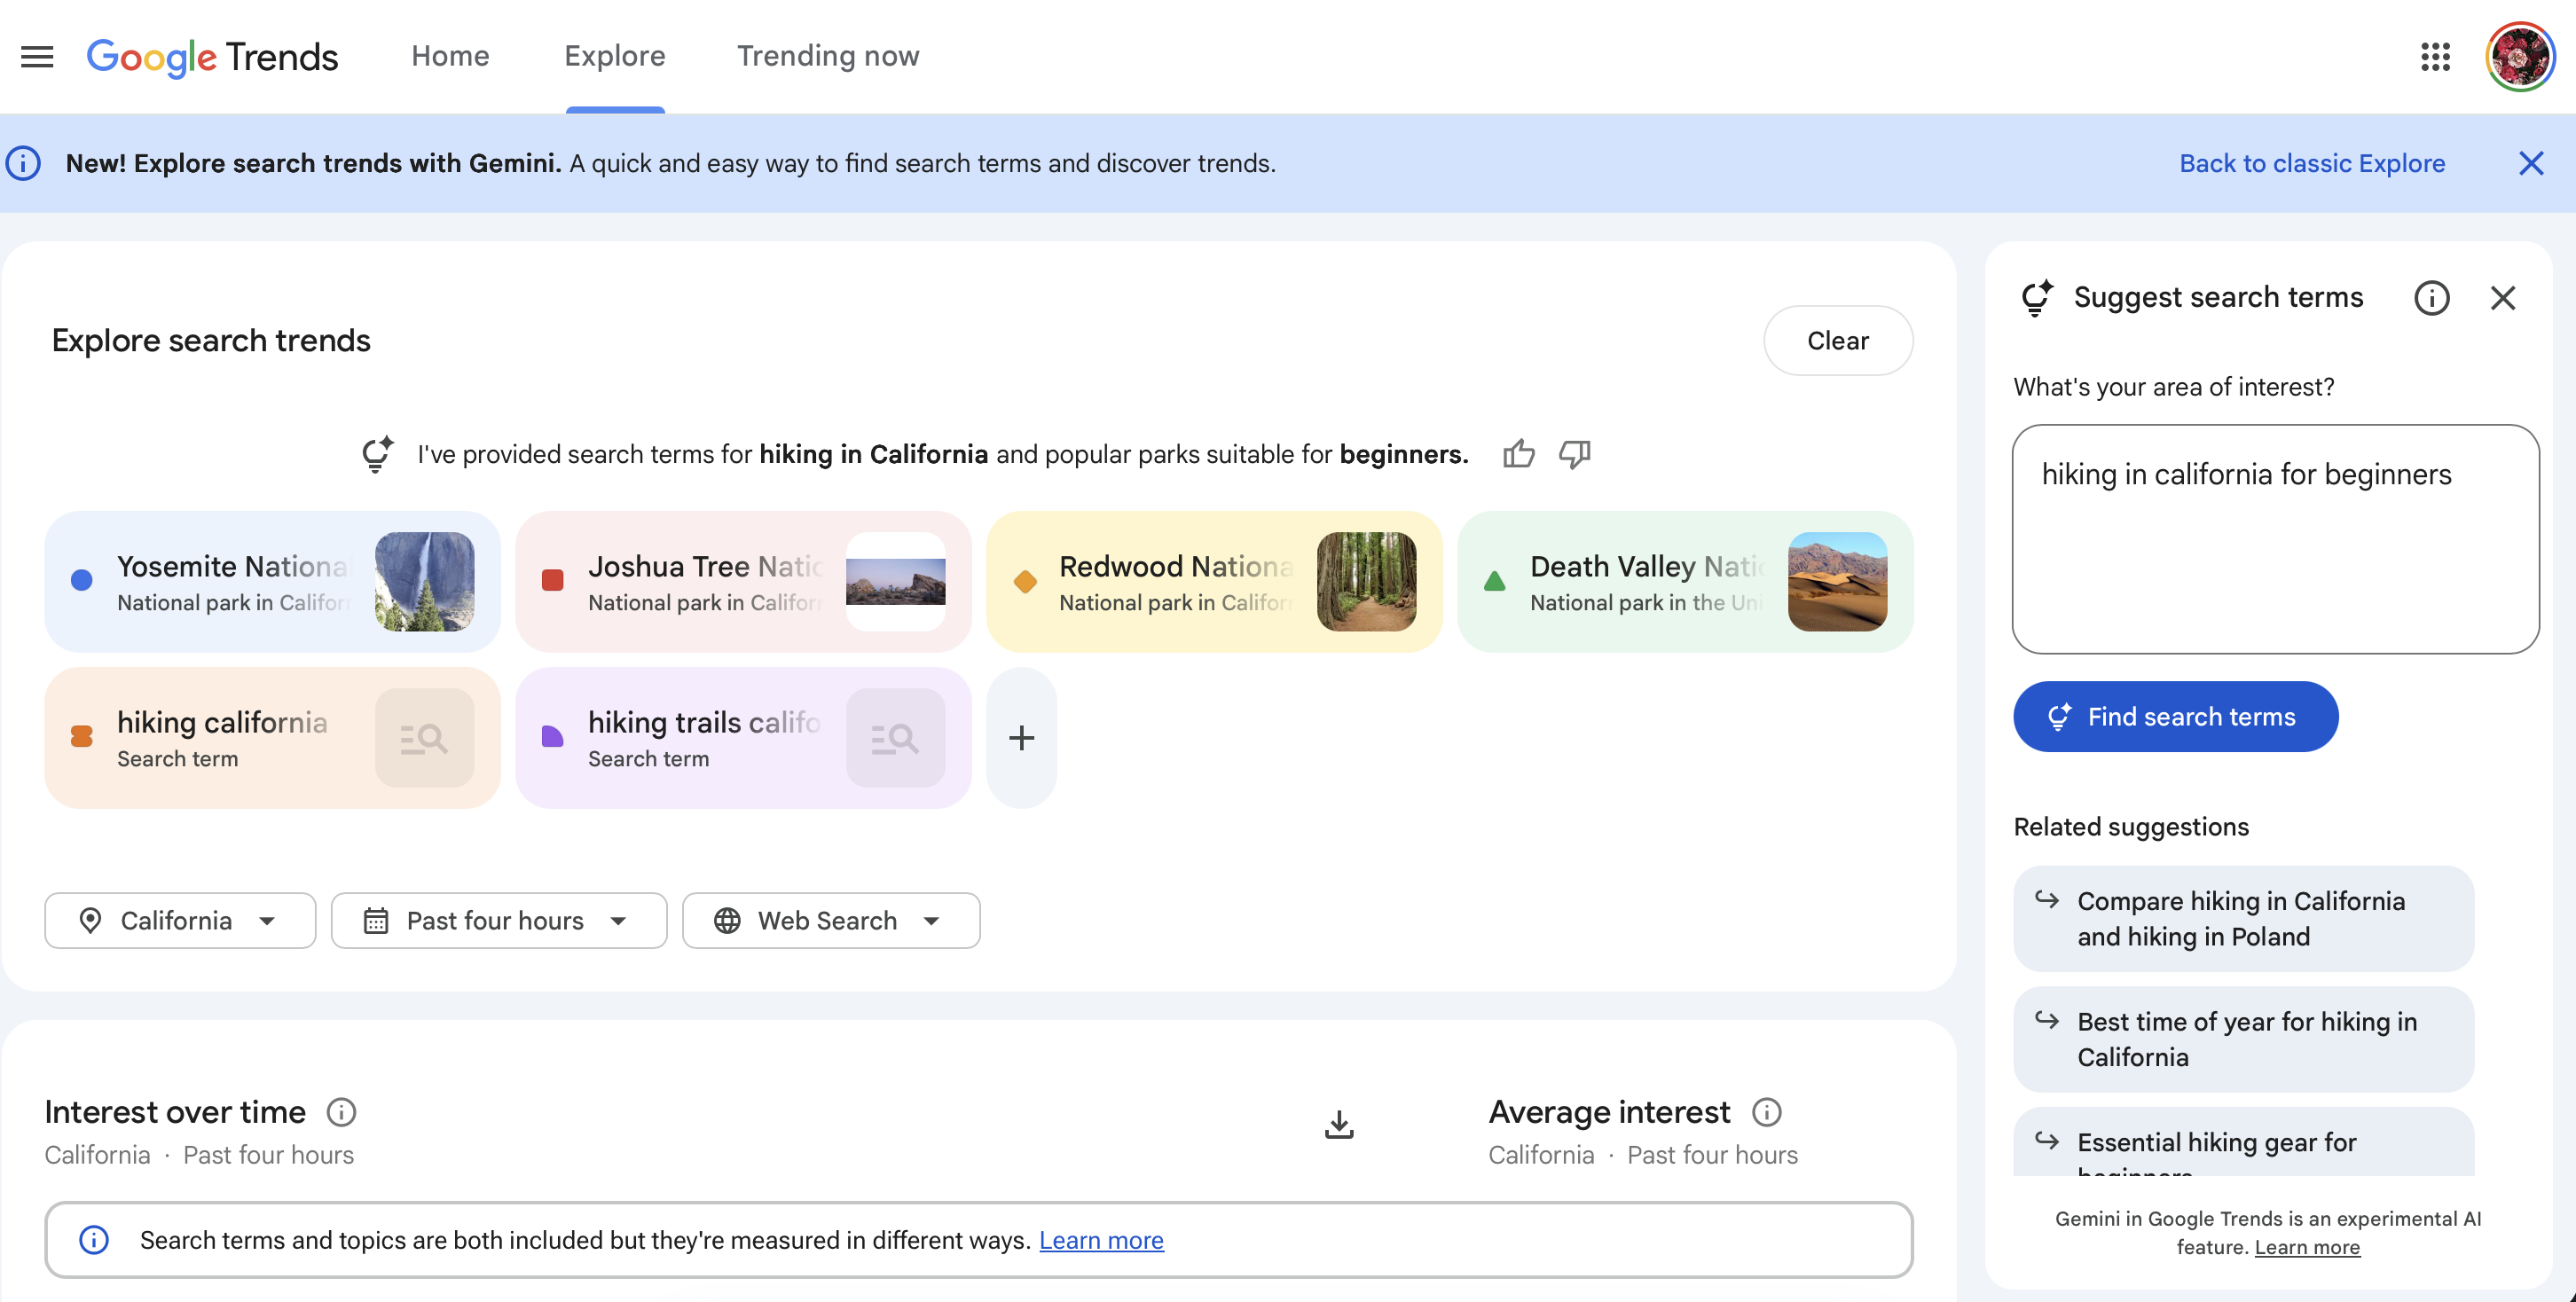Close the Suggest search terms panel
The image size is (2576, 1302).
2502,298
